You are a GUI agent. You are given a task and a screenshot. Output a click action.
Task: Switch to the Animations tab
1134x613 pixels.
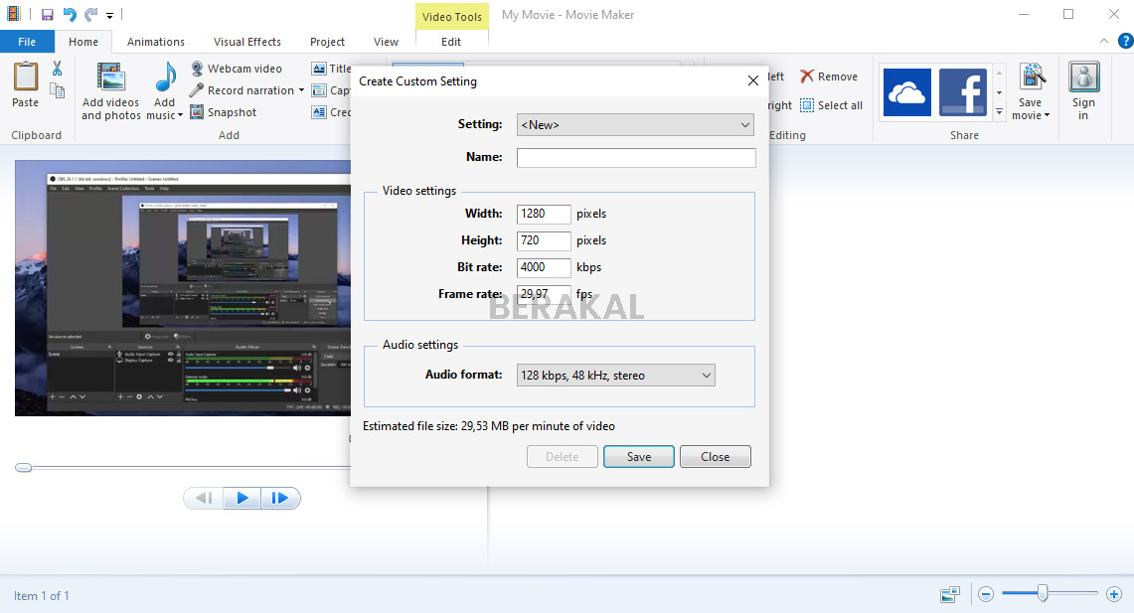(156, 42)
